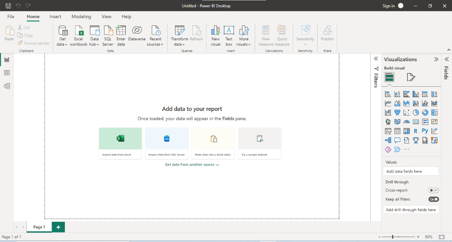Select the Power Apps visual

coord(388,149)
